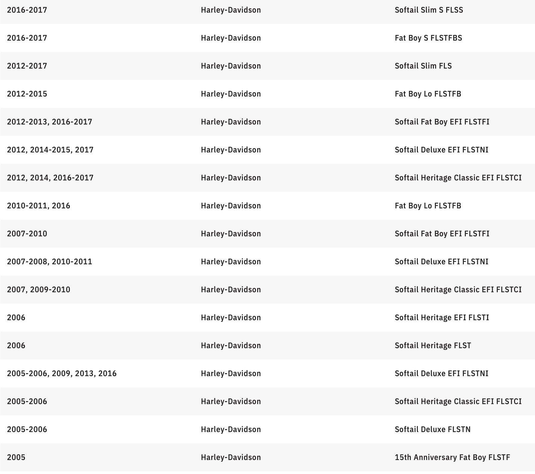Select the Softail Slim S FLSS model cell
This screenshot has width=535, height=474.
coord(429,10)
